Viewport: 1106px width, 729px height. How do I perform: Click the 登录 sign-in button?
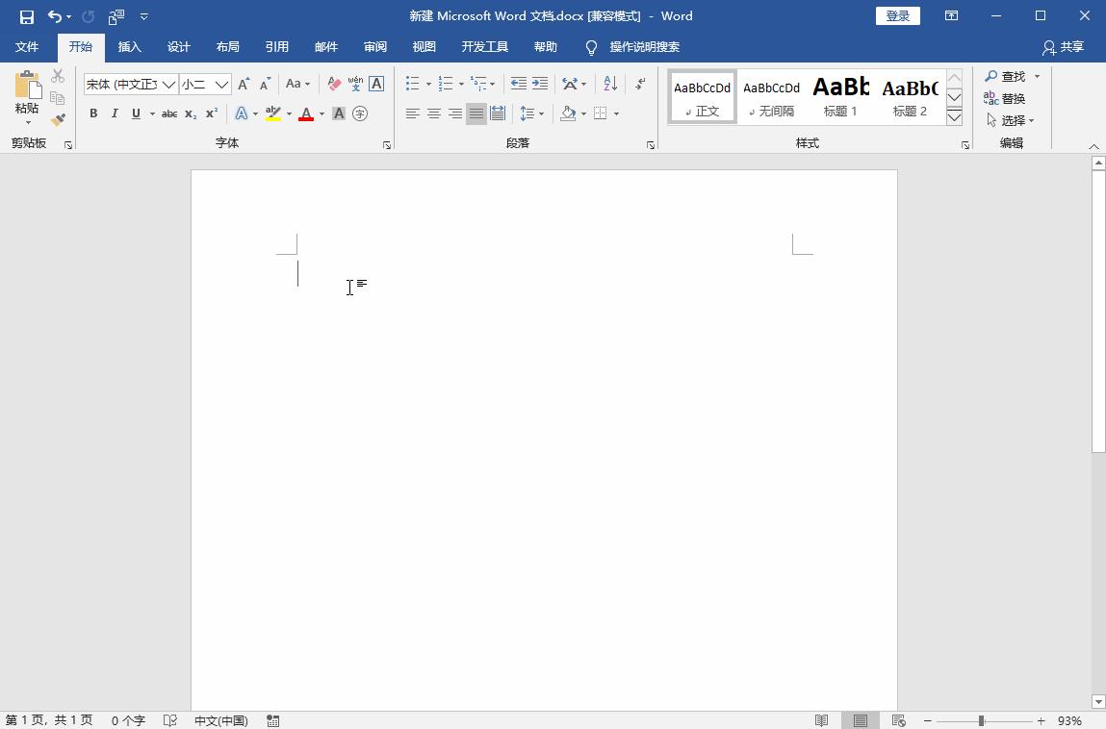pyautogui.click(x=897, y=16)
